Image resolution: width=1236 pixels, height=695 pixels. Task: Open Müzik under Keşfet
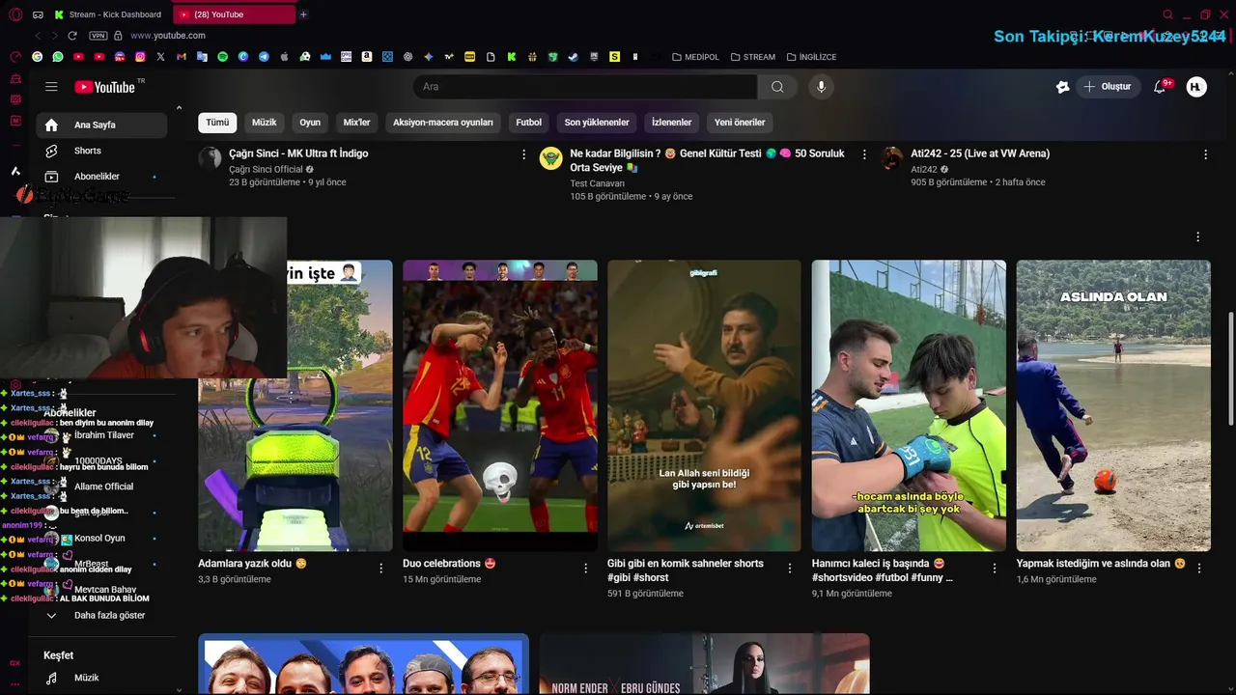click(101, 678)
